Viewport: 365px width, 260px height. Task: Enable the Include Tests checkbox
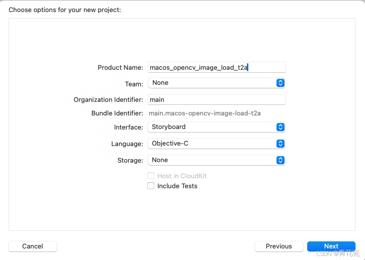point(151,186)
